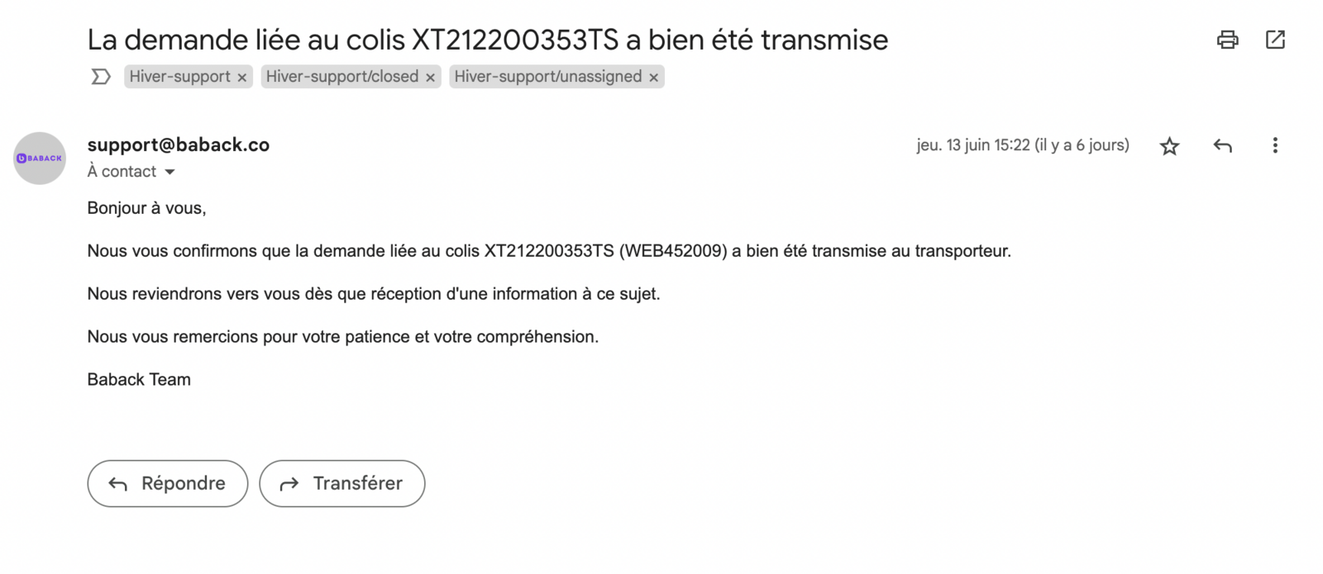Image resolution: width=1323 pixels, height=574 pixels.
Task: Click the Transférer button
Action: point(342,483)
